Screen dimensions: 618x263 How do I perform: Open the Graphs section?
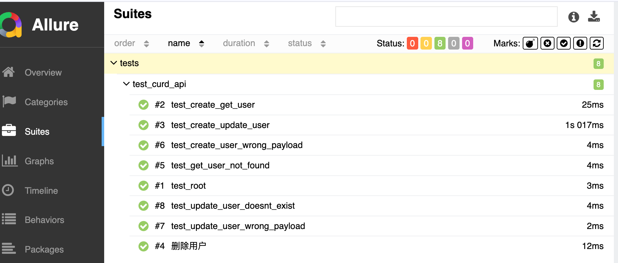(39, 161)
